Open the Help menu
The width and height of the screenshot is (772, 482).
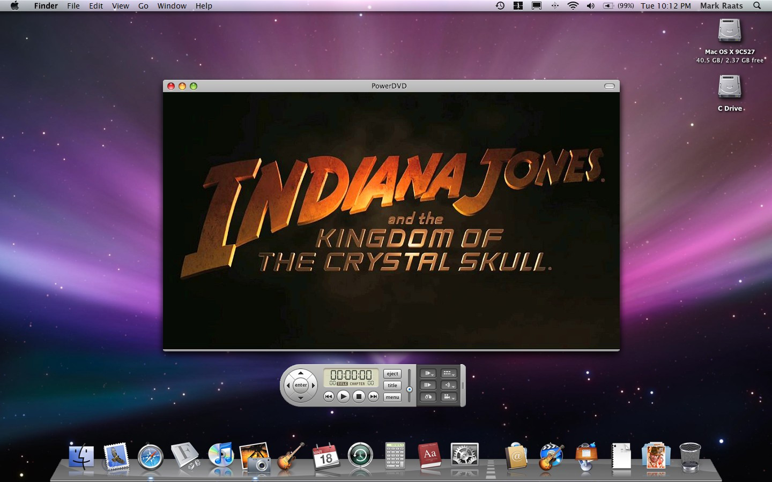pos(204,6)
